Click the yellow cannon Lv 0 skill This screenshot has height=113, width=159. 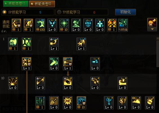(122, 83)
